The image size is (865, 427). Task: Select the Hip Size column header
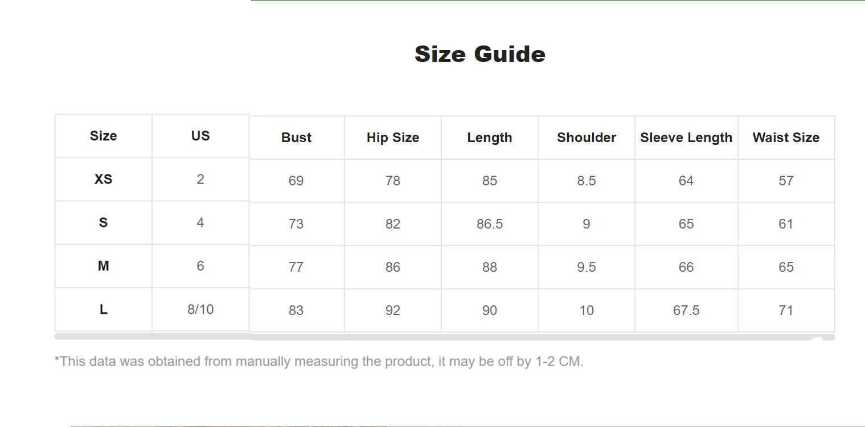tap(393, 138)
